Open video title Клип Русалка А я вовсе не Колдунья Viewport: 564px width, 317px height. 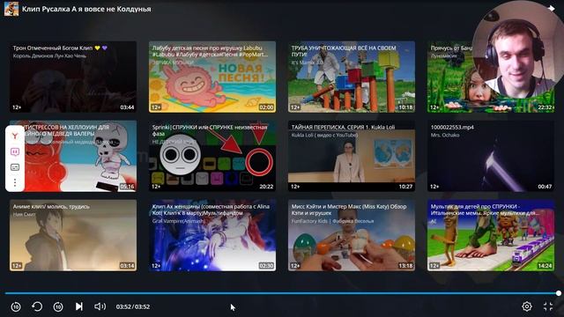pyautogui.click(x=86, y=9)
